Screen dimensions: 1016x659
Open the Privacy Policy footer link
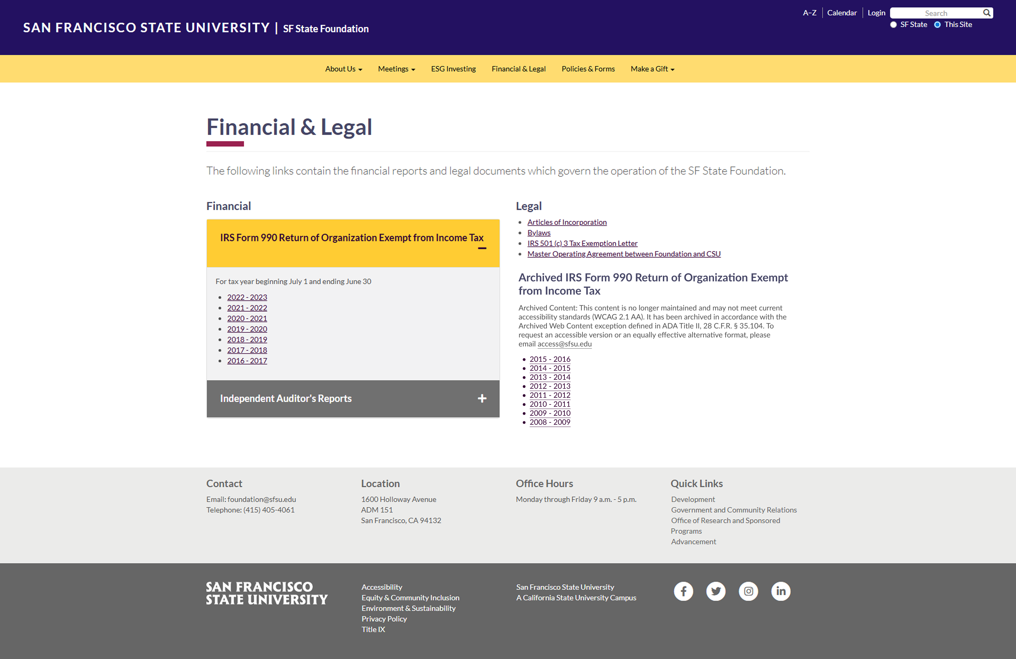[x=384, y=619]
